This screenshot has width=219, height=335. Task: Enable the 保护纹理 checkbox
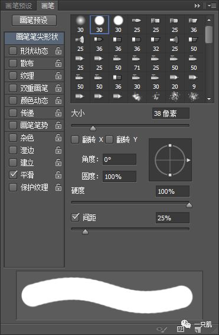(13, 187)
